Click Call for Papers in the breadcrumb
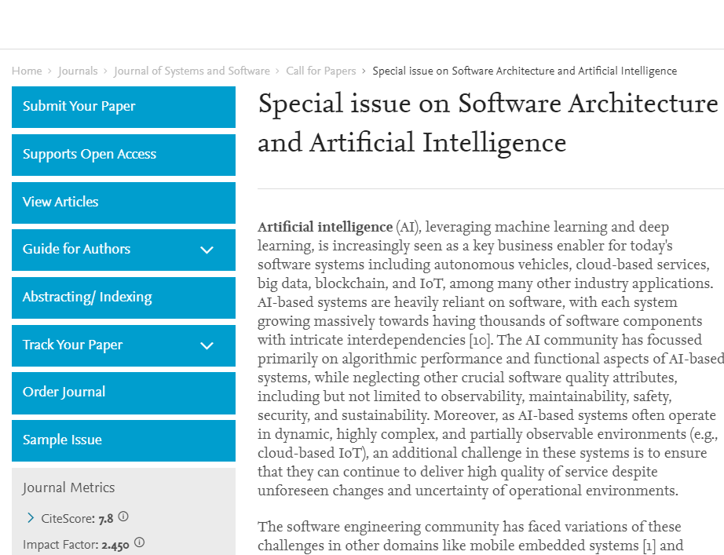Image resolution: width=724 pixels, height=555 pixels. tap(320, 71)
